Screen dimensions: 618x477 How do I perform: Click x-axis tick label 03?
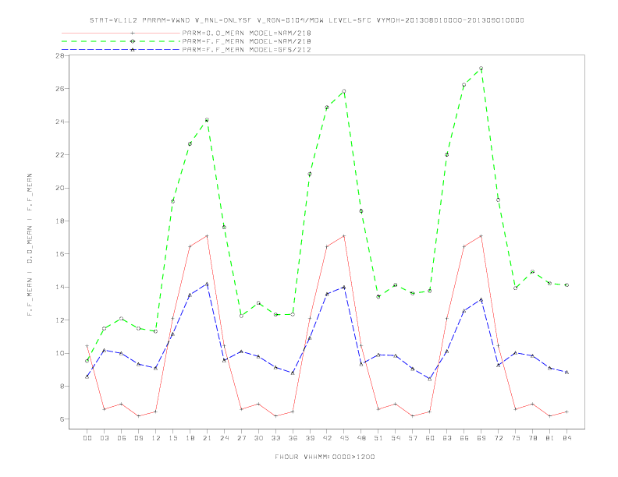click(104, 438)
